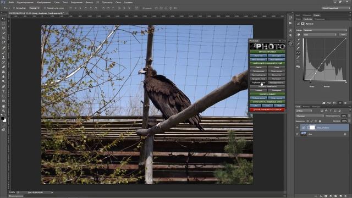Click the red bottom Photo Lab button

(267, 109)
